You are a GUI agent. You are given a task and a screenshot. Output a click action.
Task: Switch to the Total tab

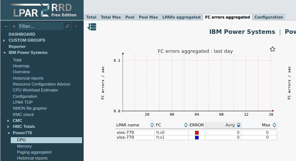point(91,17)
